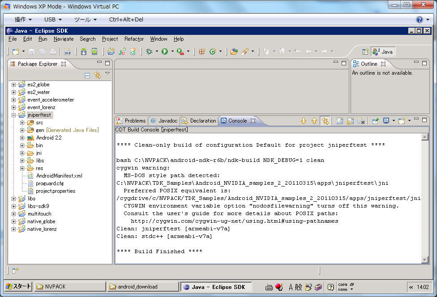Open the Android SDK Manager icon
This screenshot has width=437, height=297.
84,51
